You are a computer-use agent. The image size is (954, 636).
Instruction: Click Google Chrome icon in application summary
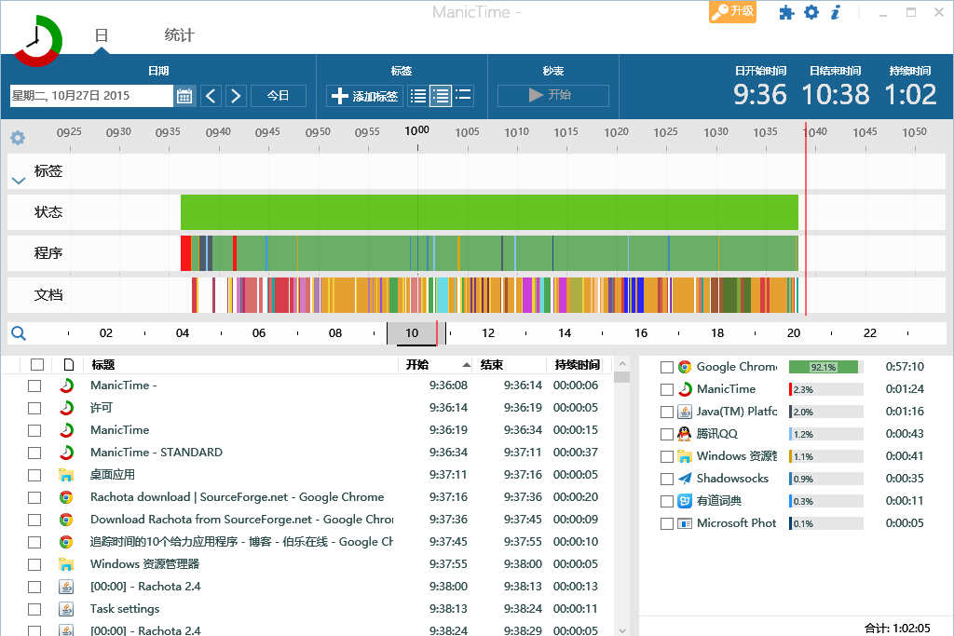[685, 367]
